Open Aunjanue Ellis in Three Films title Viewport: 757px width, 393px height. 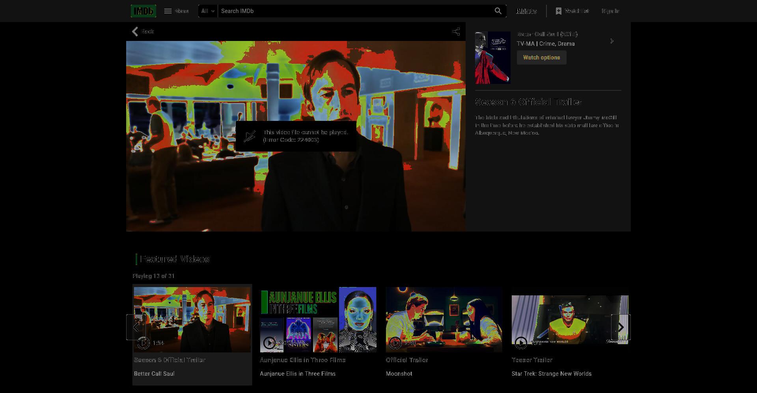coord(302,360)
